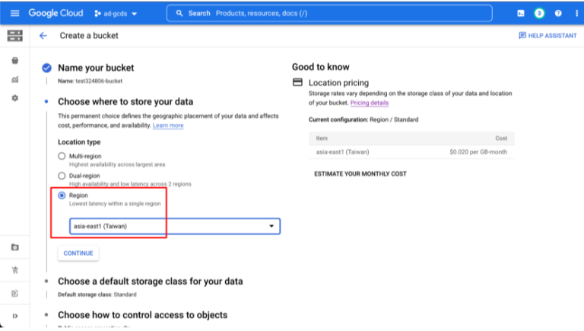The width and height of the screenshot is (584, 331).
Task: Click the Google Cloud logo
Action: [x=56, y=14]
